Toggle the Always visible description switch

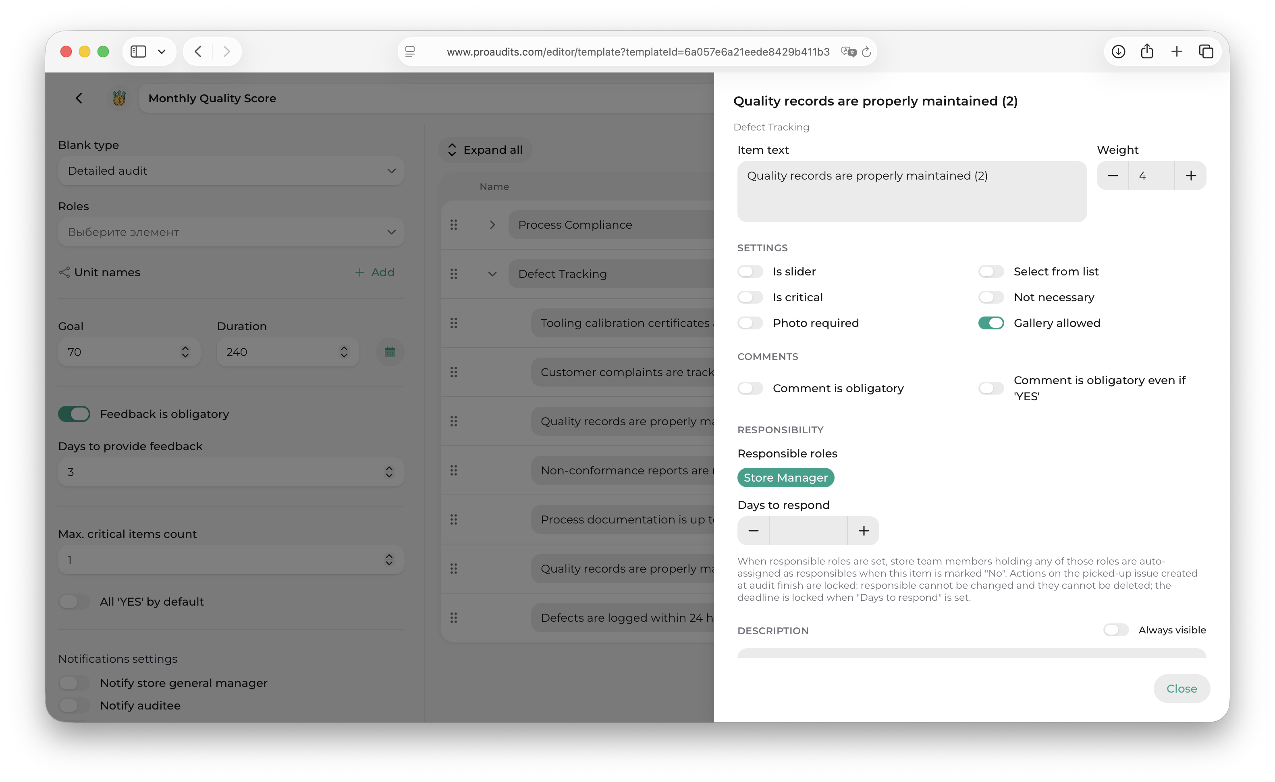[x=1115, y=630]
